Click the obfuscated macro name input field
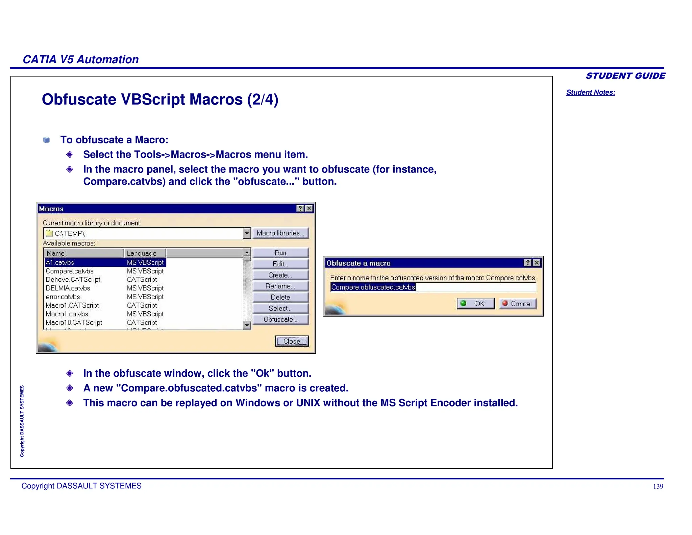Viewport: 692px width, 535px height. 433,287
